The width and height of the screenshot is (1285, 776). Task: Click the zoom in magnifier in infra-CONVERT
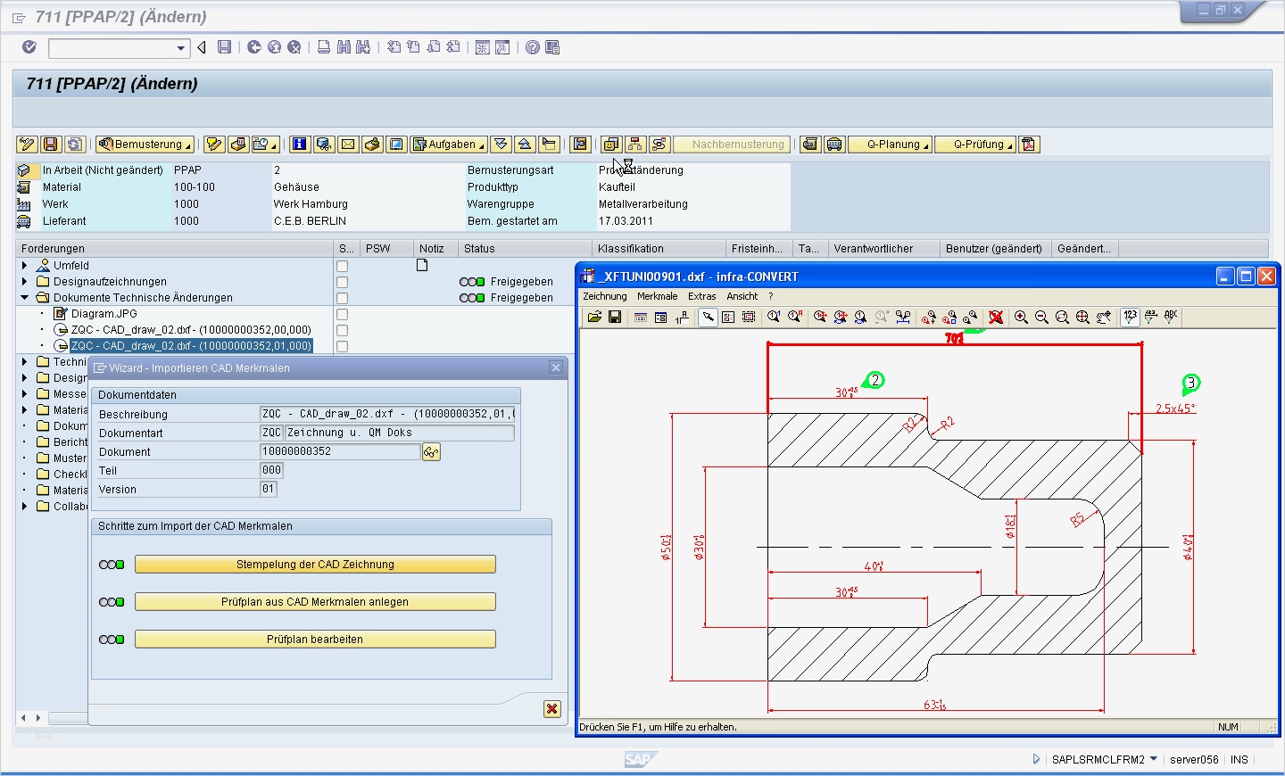(x=1021, y=318)
